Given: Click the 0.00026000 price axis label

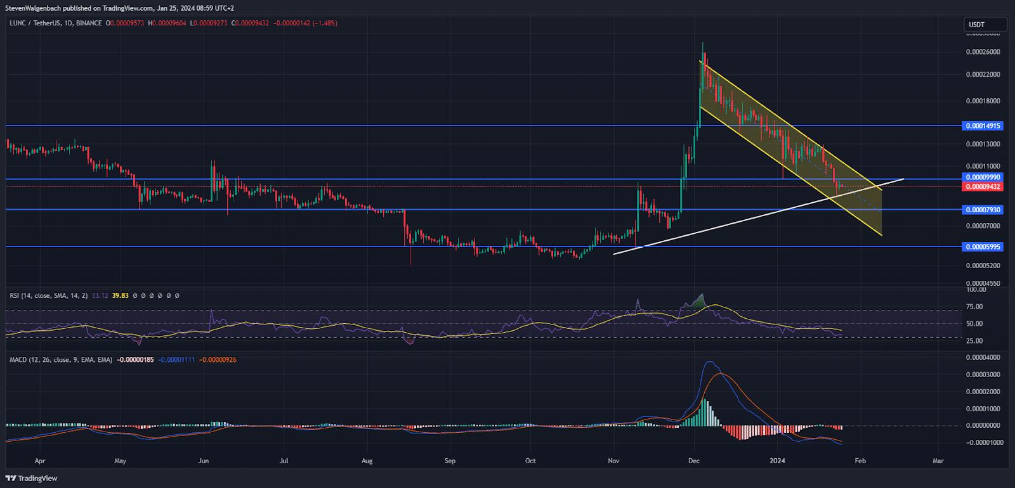Looking at the screenshot, I should click(983, 52).
